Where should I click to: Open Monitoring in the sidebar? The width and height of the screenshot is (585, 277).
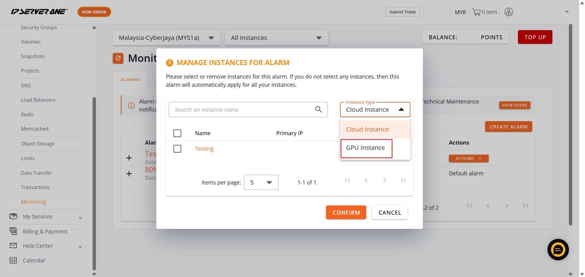pos(34,202)
